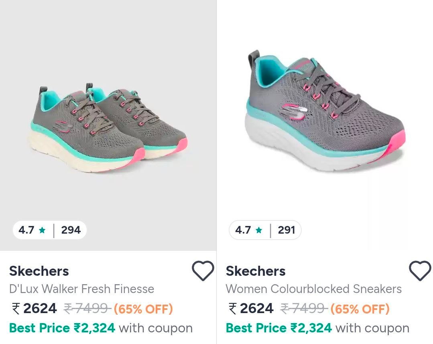Click the struck-through ₹7499 on Women Colourblocked Sneakers
Image resolution: width=433 pixels, height=344 pixels.
coord(304,309)
